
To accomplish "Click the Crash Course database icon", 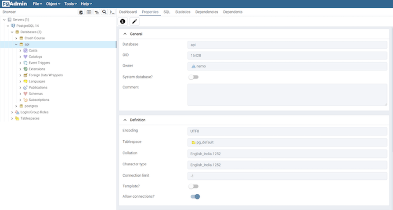I will coord(22,38).
